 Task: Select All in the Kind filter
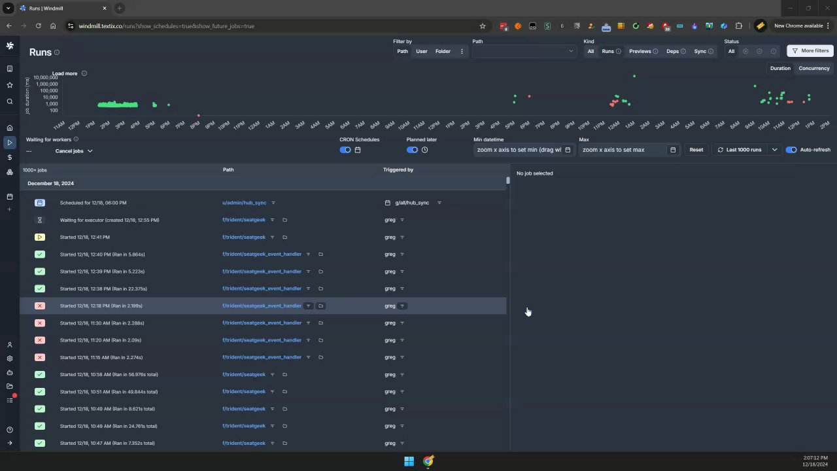point(590,51)
